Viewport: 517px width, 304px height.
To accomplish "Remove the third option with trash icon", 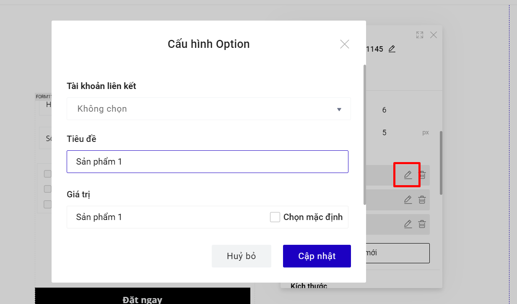I will 422,224.
